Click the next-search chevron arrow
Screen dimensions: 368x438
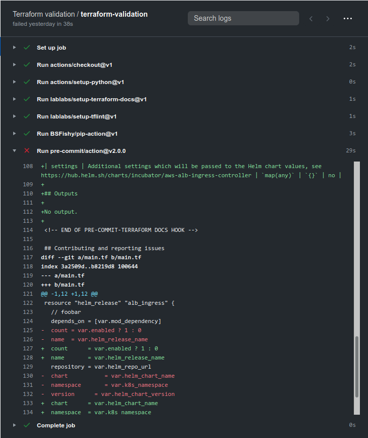click(x=328, y=18)
